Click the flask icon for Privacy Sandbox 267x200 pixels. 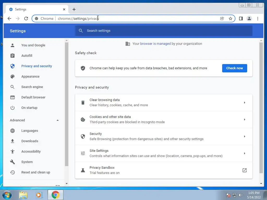83,170
